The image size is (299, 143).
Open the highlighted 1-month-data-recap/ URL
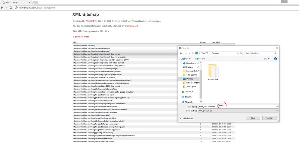click(96, 54)
